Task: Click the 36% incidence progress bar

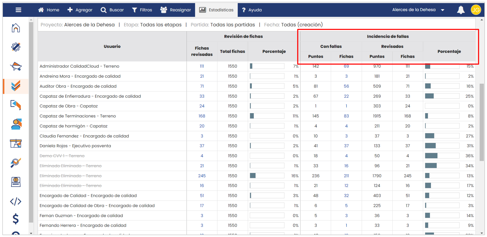Action: [442, 156]
